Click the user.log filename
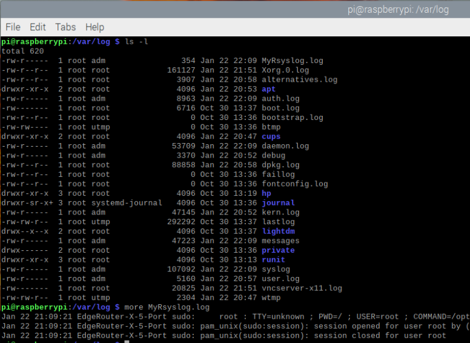The height and width of the screenshot is (343, 470). (x=280, y=279)
